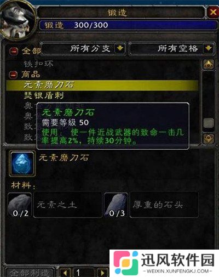Increase craft quantity with right arrow
Image resolution: width=219 pixels, height=277 pixels.
pyautogui.click(x=102, y=273)
